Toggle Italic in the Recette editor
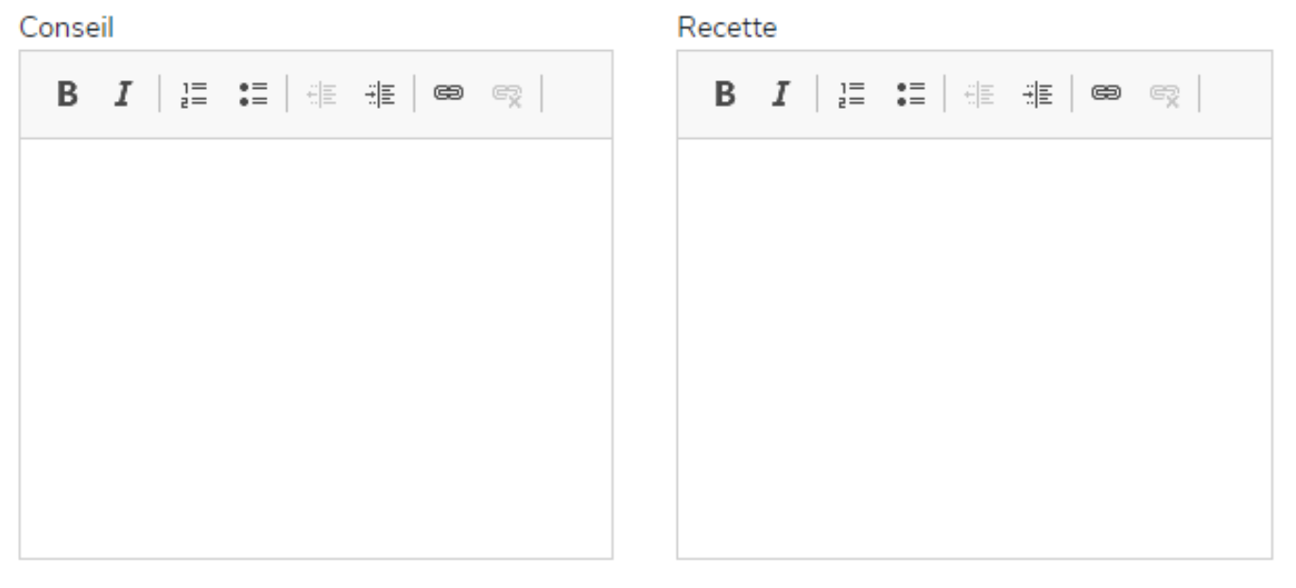Viewport: 1296px width, 588px height. coord(780,94)
